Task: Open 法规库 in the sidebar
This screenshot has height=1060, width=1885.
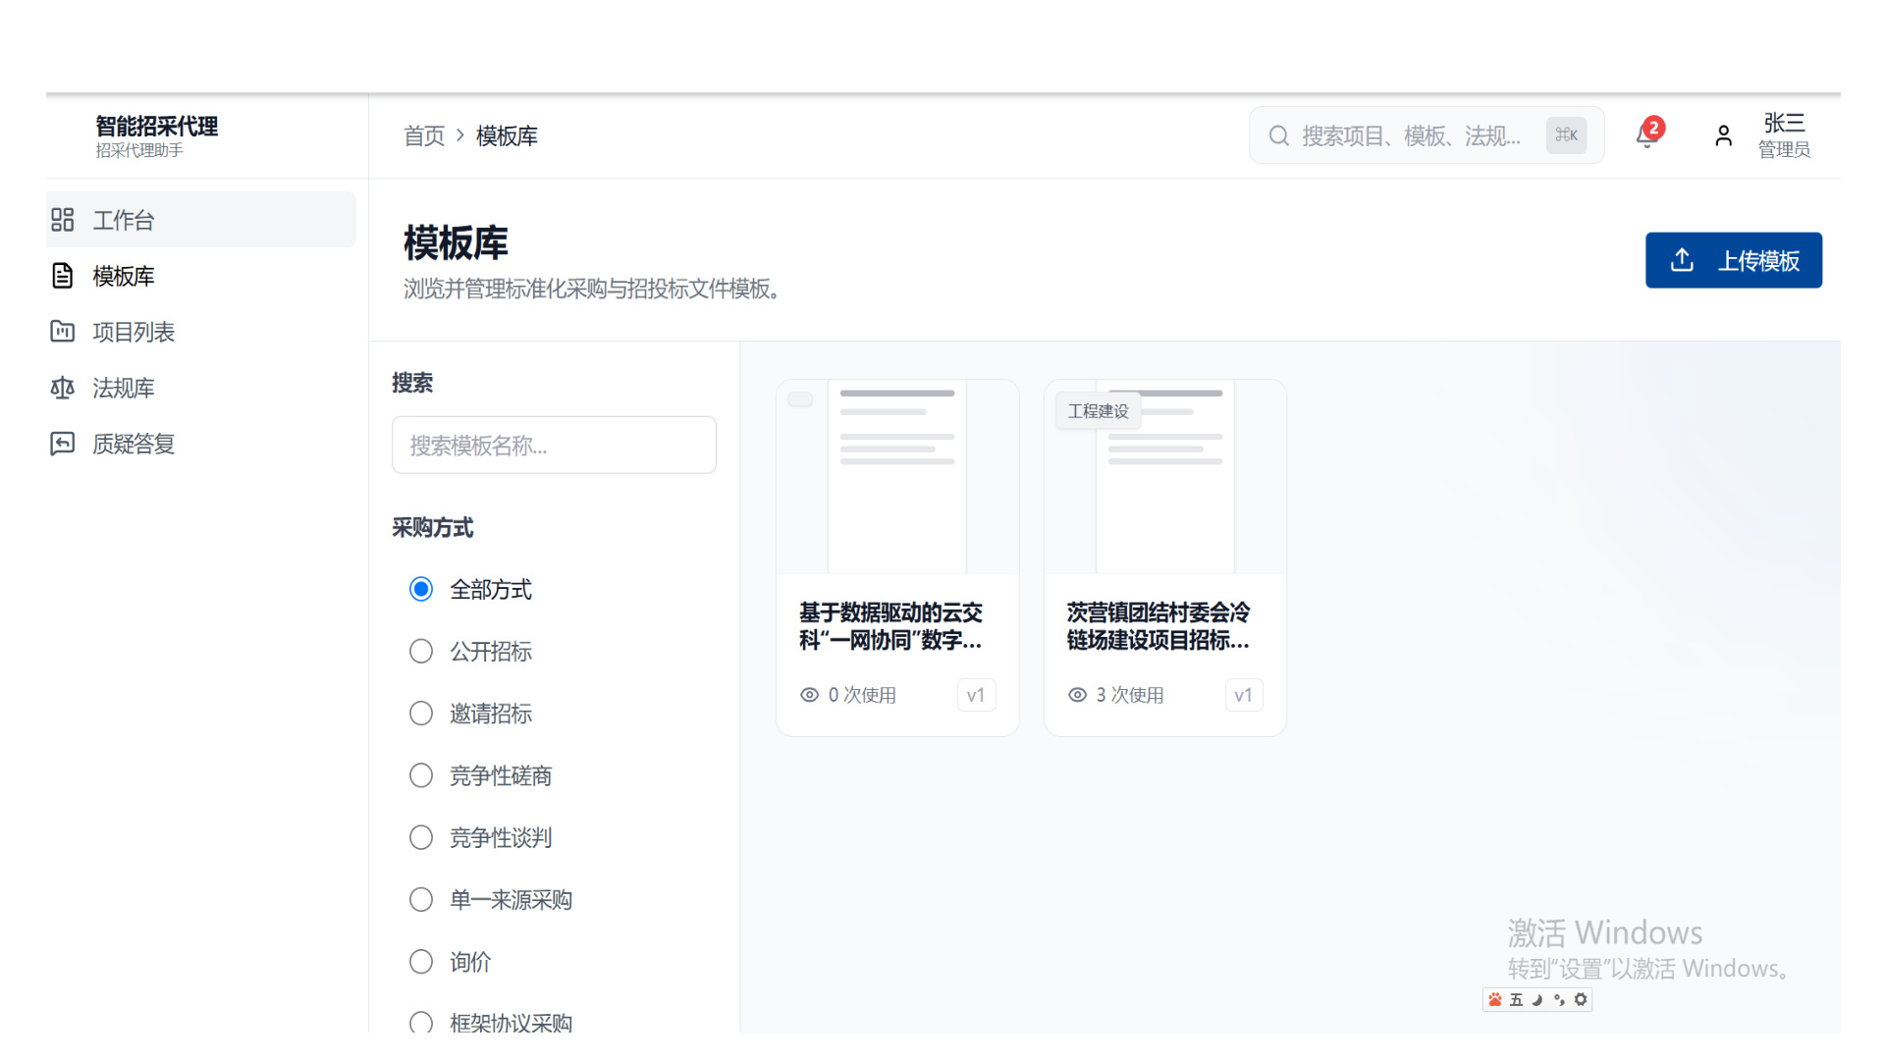Action: coord(201,388)
